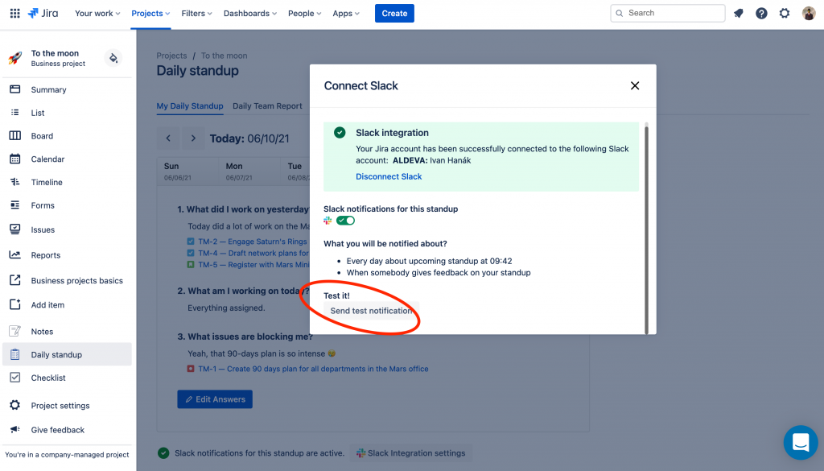This screenshot has width=824, height=471.
Task: Click the Slack integration success checkmark icon
Action: [340, 133]
